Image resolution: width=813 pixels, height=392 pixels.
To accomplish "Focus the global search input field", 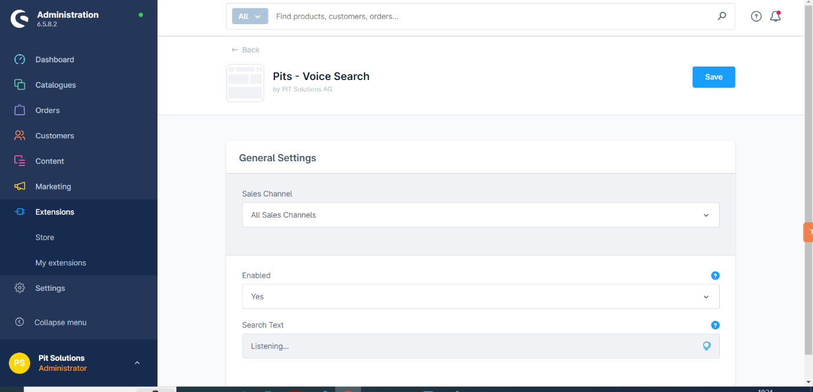I will (x=490, y=16).
